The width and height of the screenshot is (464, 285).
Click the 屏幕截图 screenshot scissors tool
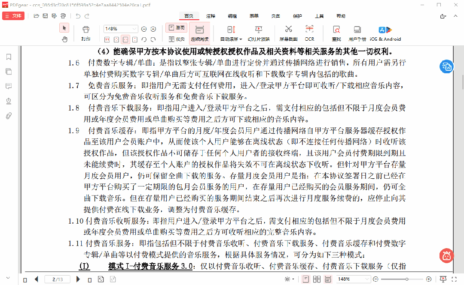(x=288, y=33)
